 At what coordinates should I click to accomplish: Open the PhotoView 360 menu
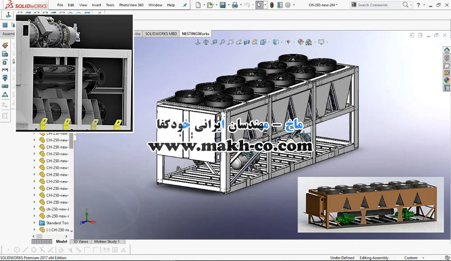pyautogui.click(x=131, y=5)
